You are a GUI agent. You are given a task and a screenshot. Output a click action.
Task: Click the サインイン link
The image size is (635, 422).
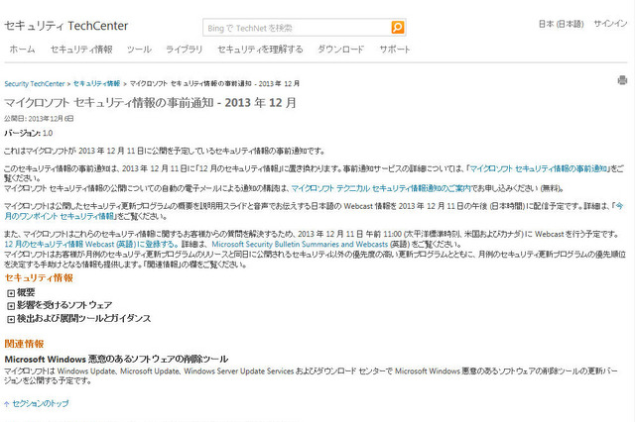[610, 24]
